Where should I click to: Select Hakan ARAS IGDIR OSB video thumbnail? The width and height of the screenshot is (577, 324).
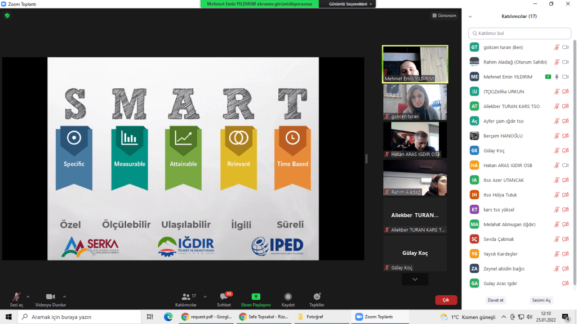(415, 139)
